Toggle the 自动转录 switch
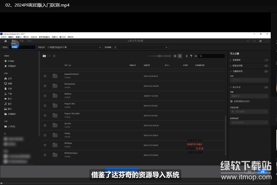Image resolution: width=277 pixels, height=185 pixels. tap(266, 87)
